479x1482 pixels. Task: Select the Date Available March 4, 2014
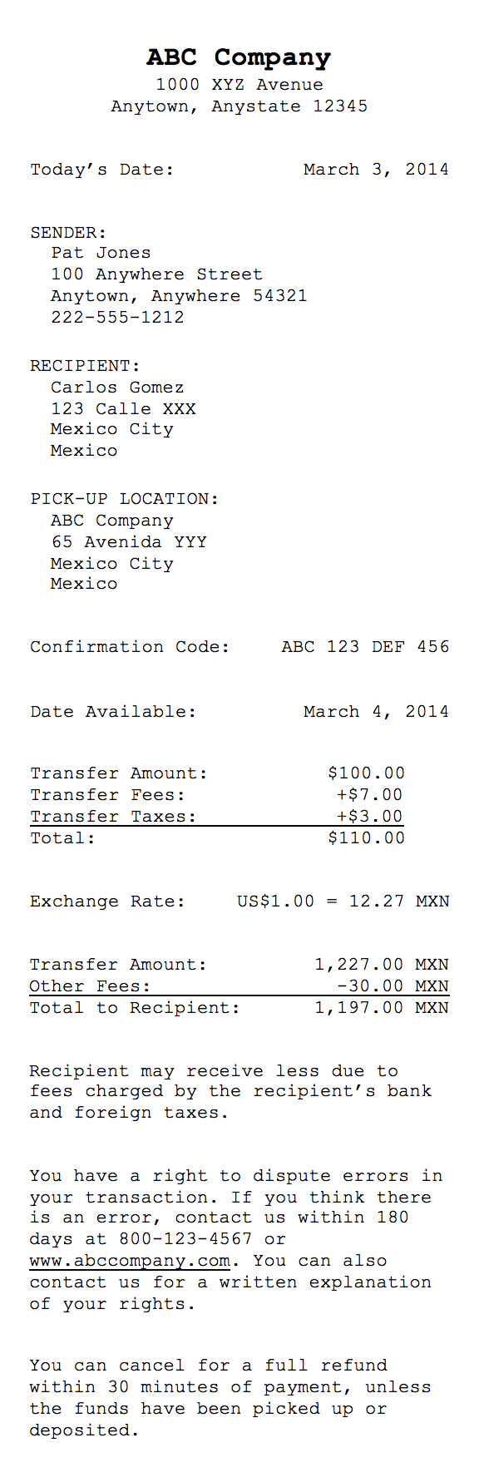376,712
